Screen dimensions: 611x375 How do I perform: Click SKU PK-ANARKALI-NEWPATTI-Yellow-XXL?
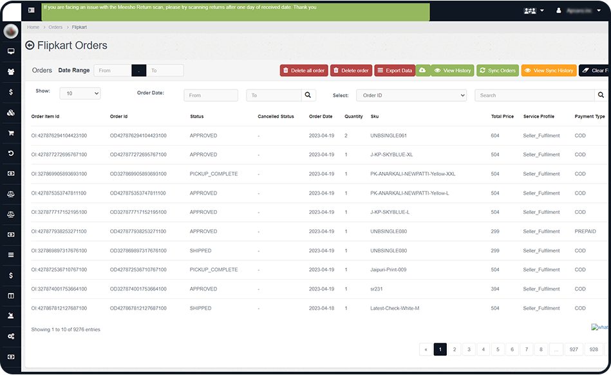413,174
